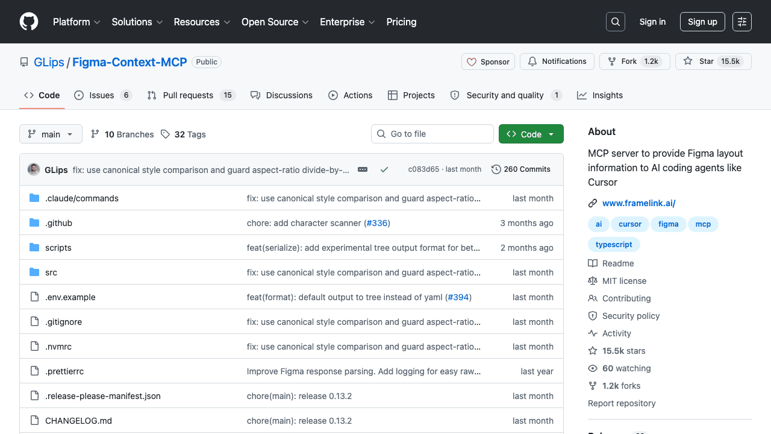Switch to the Issues tab
The width and height of the screenshot is (771, 434).
pos(103,95)
